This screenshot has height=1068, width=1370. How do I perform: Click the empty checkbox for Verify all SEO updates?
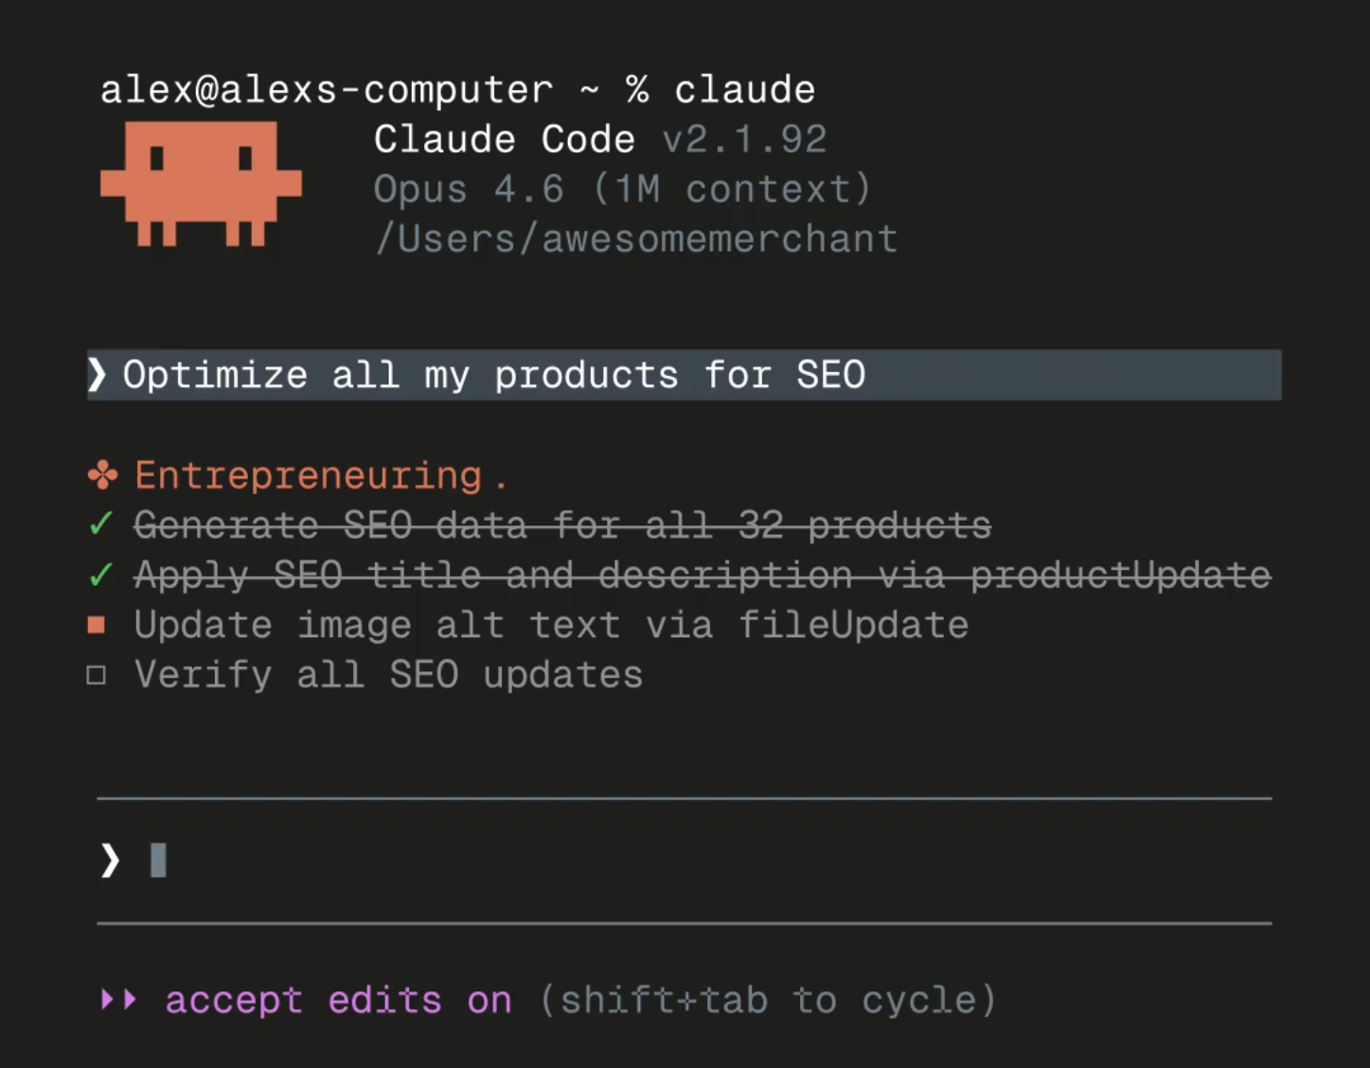point(97,675)
